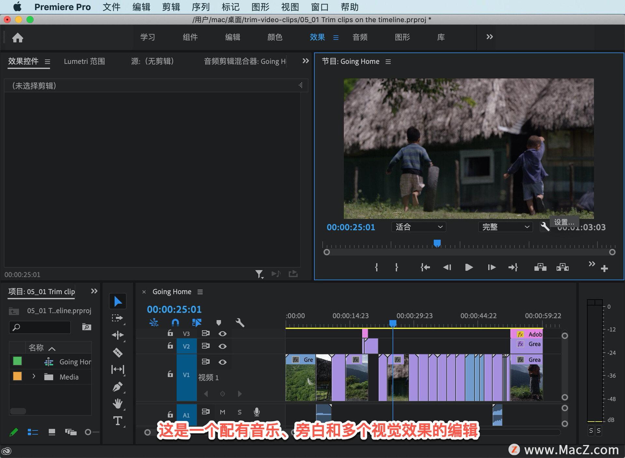Select the Ripple Edit tool
The width and height of the screenshot is (625, 458).
coord(118,335)
